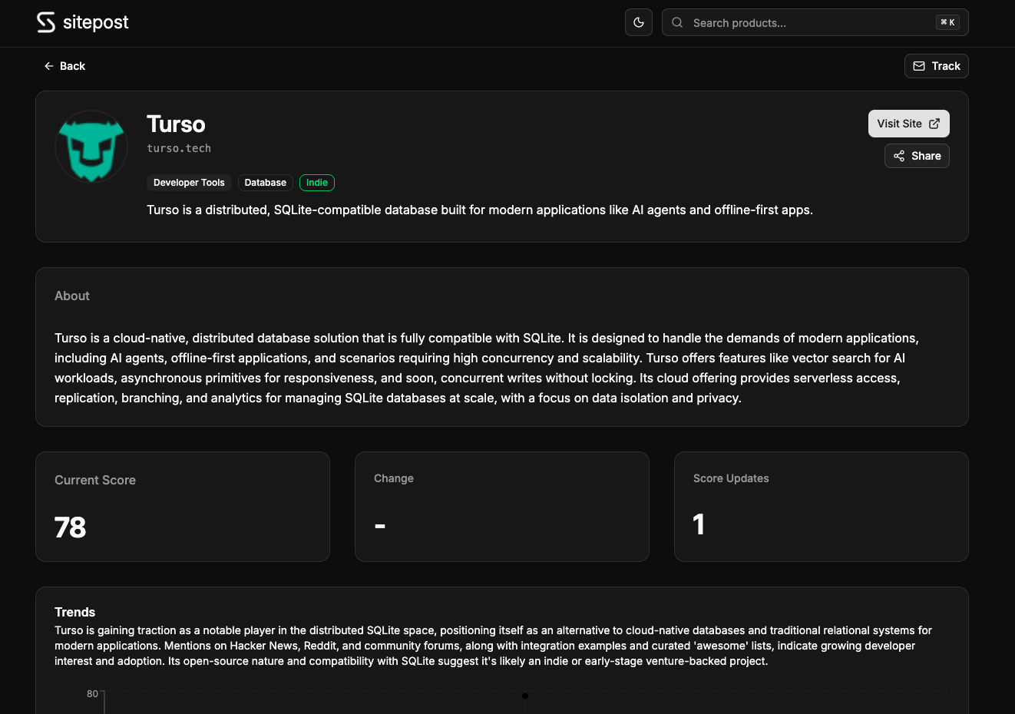Click the Score Updates label

click(x=731, y=478)
